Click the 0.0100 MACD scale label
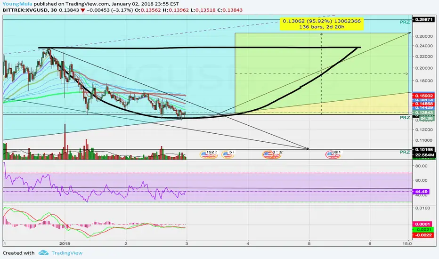 pyautogui.click(x=423, y=208)
